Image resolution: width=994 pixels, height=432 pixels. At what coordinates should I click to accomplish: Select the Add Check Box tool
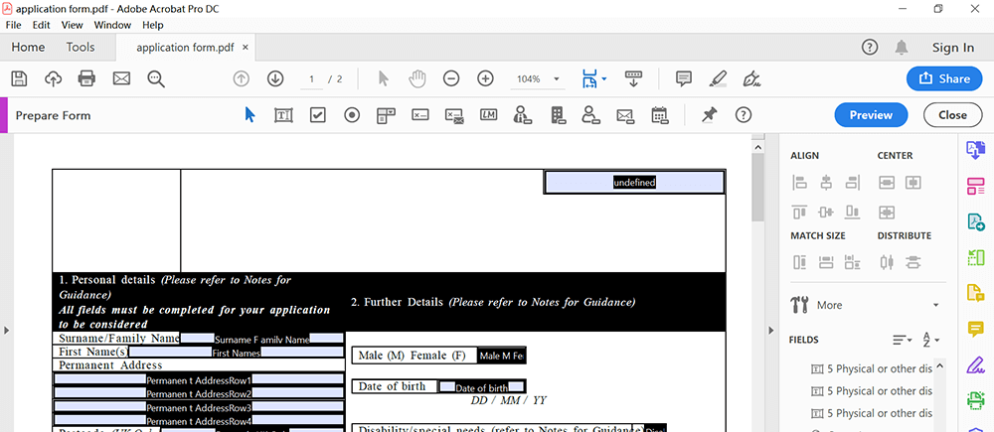pyautogui.click(x=317, y=115)
